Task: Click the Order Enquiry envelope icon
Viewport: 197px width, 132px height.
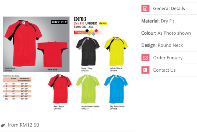Action: click(145, 58)
